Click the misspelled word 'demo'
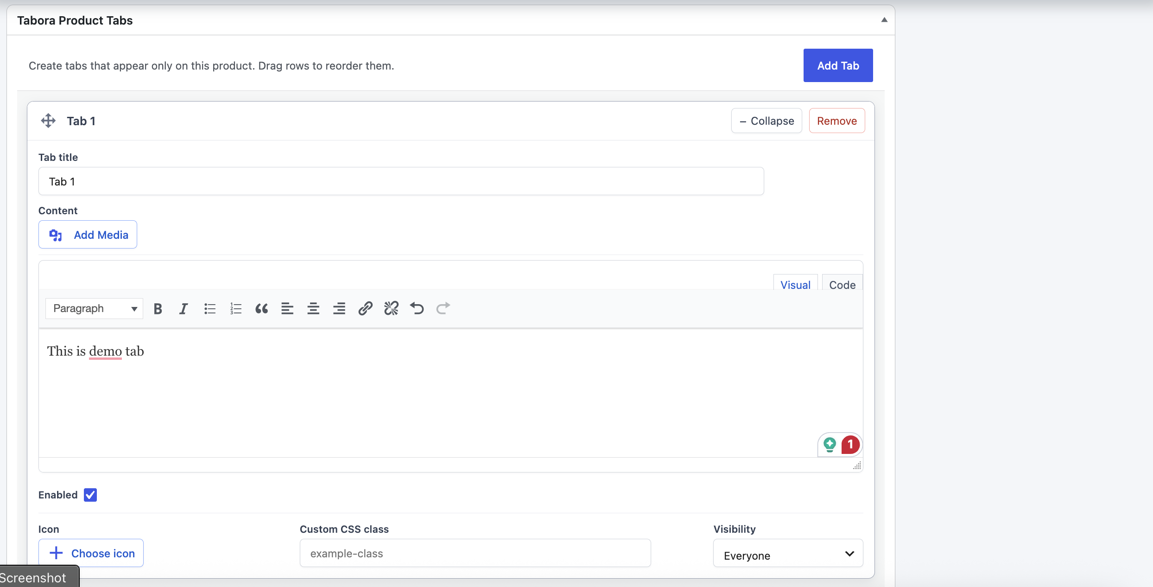Image resolution: width=1153 pixels, height=587 pixels. click(106, 351)
